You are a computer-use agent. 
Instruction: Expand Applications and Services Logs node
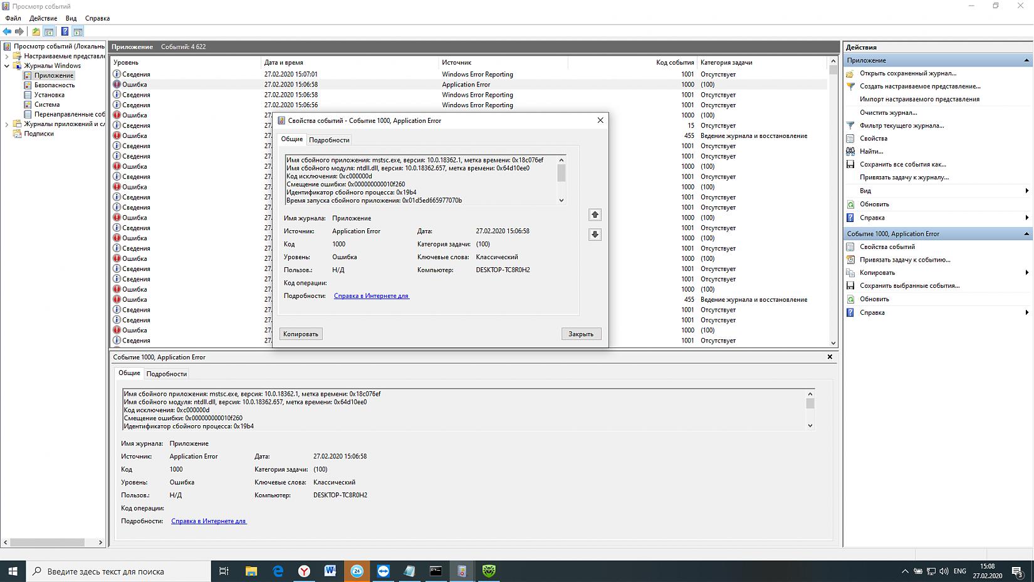7,124
